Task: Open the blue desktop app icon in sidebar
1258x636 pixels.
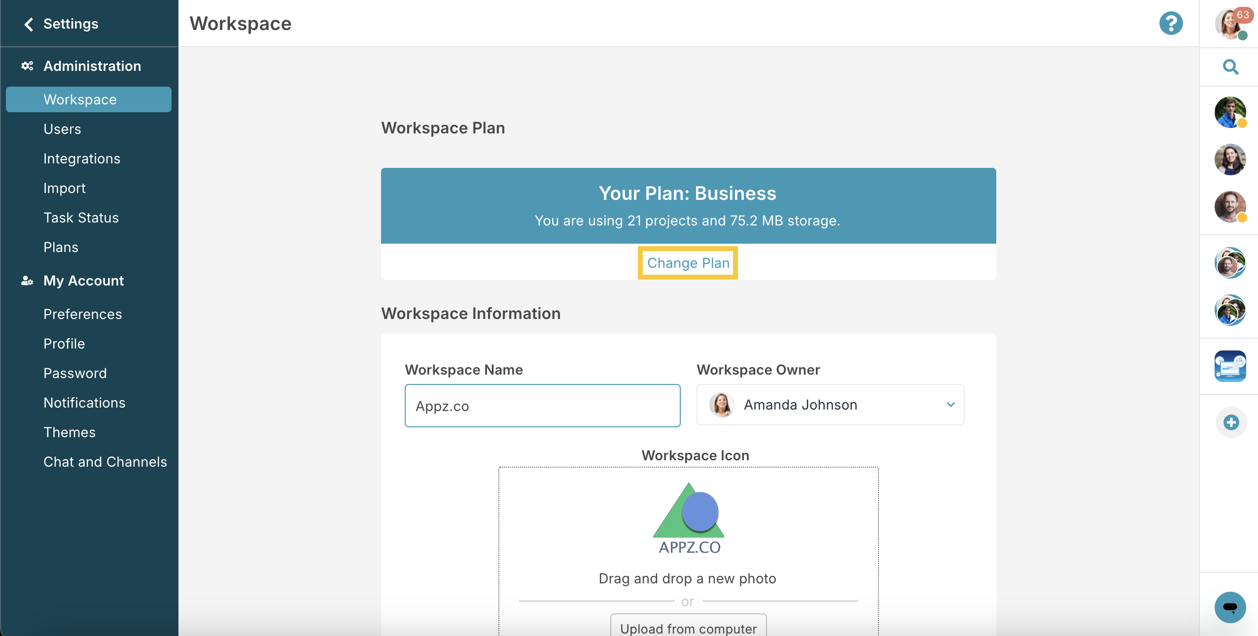Action: pos(1230,366)
